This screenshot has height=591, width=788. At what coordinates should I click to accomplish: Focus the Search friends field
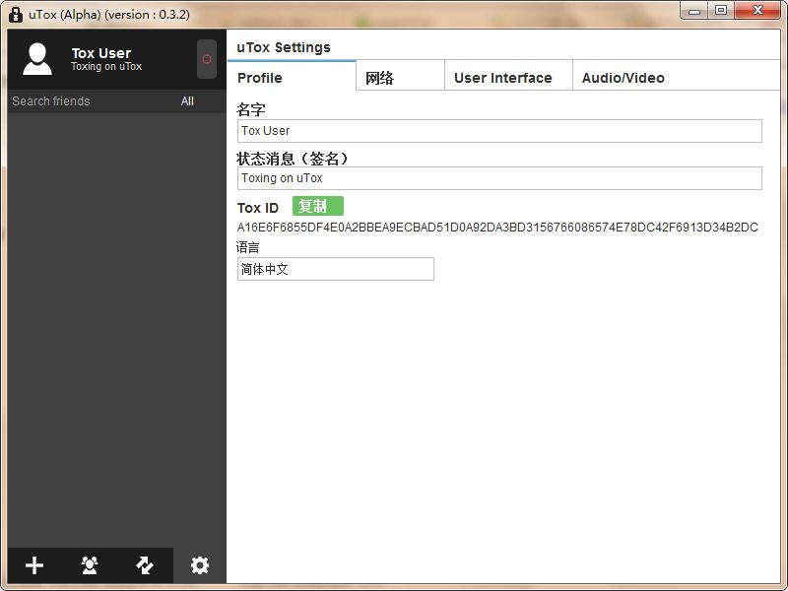[89, 101]
